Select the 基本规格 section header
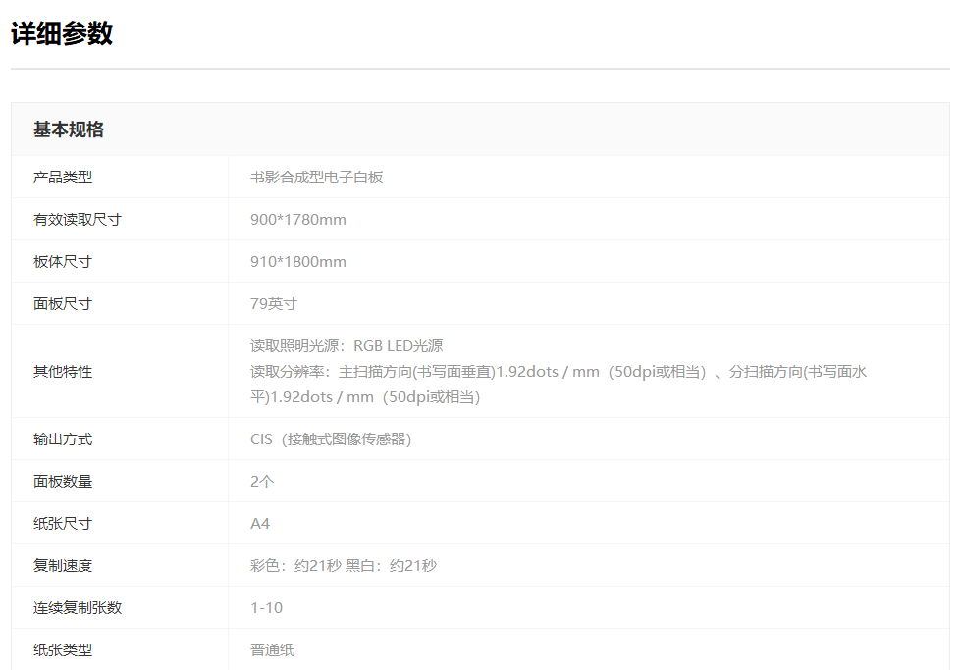The image size is (961, 670). (69, 129)
